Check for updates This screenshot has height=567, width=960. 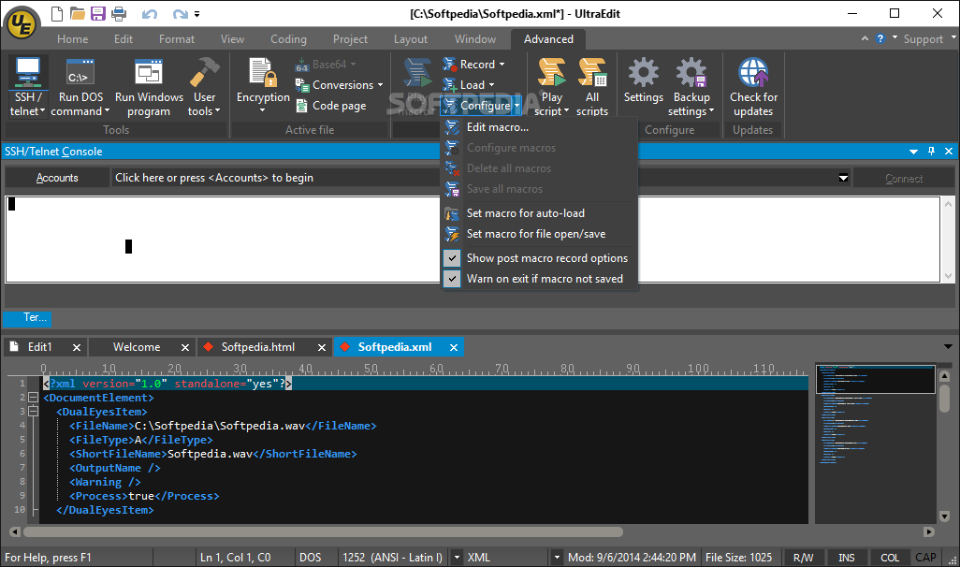pyautogui.click(x=753, y=86)
